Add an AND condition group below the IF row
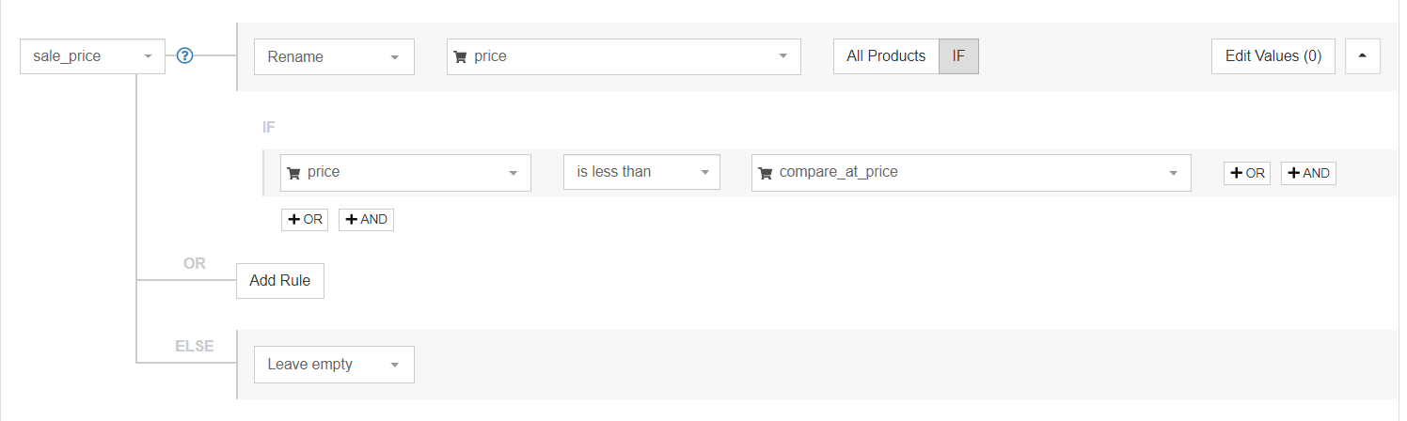Viewport: 1407px width, 421px height. (366, 220)
